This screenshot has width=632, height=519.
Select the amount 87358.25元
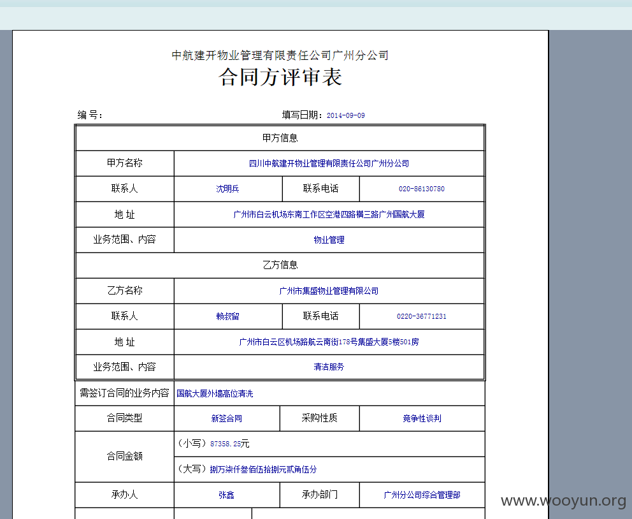230,444
